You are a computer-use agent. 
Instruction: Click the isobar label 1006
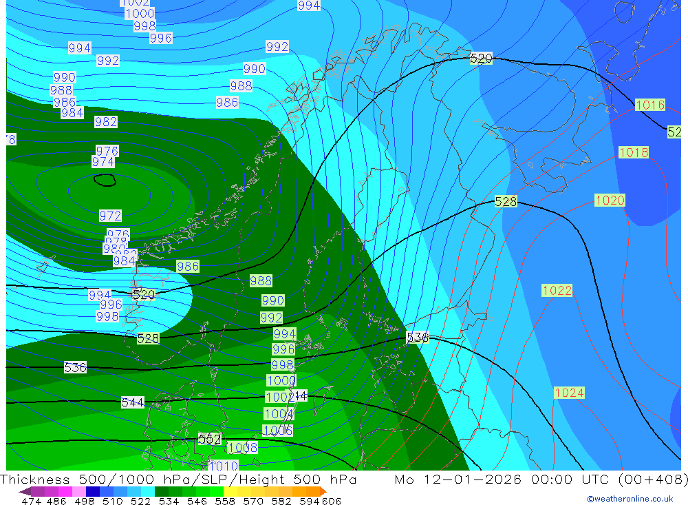[277, 431]
